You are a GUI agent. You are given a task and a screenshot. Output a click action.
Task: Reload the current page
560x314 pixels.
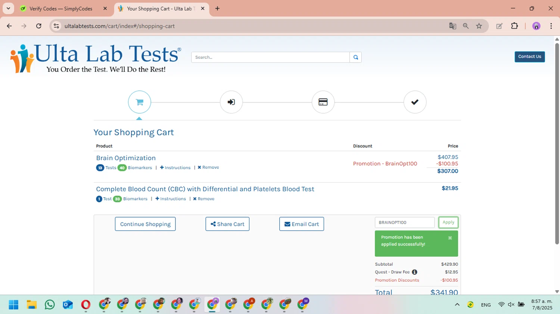38,26
